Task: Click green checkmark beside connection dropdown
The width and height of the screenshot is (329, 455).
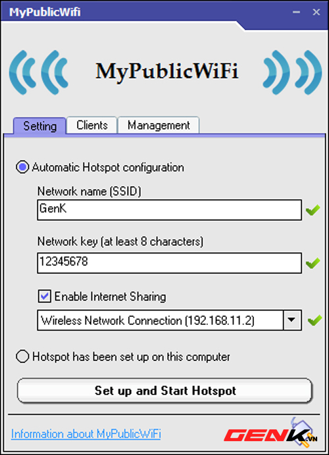Action: click(315, 320)
